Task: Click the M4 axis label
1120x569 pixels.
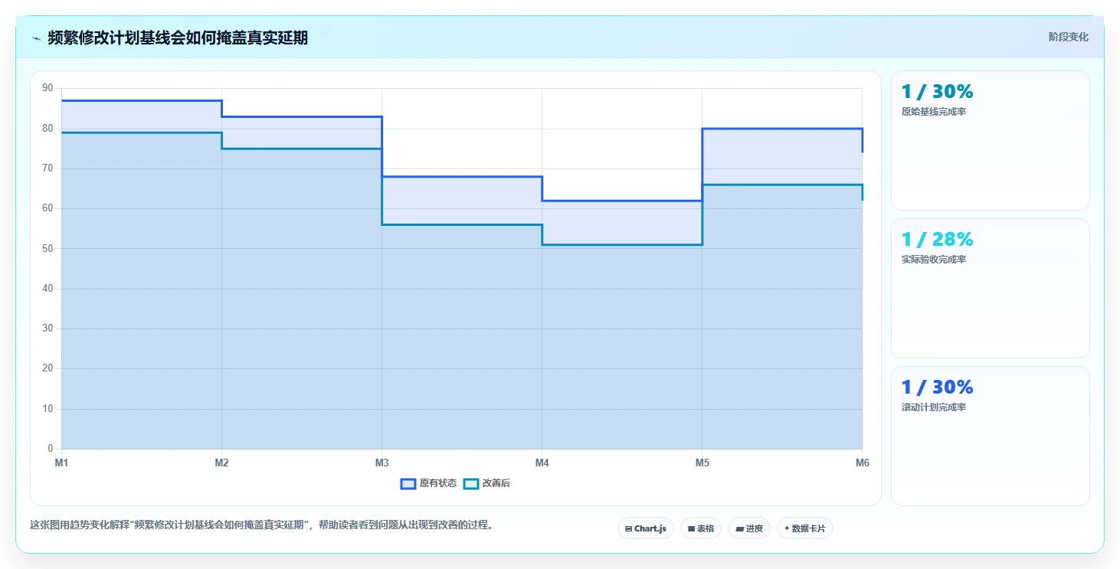Action: 542,463
